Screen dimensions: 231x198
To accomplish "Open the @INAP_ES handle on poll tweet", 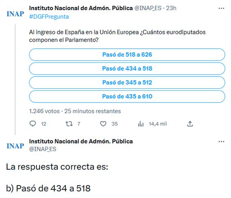I will pos(148,8).
